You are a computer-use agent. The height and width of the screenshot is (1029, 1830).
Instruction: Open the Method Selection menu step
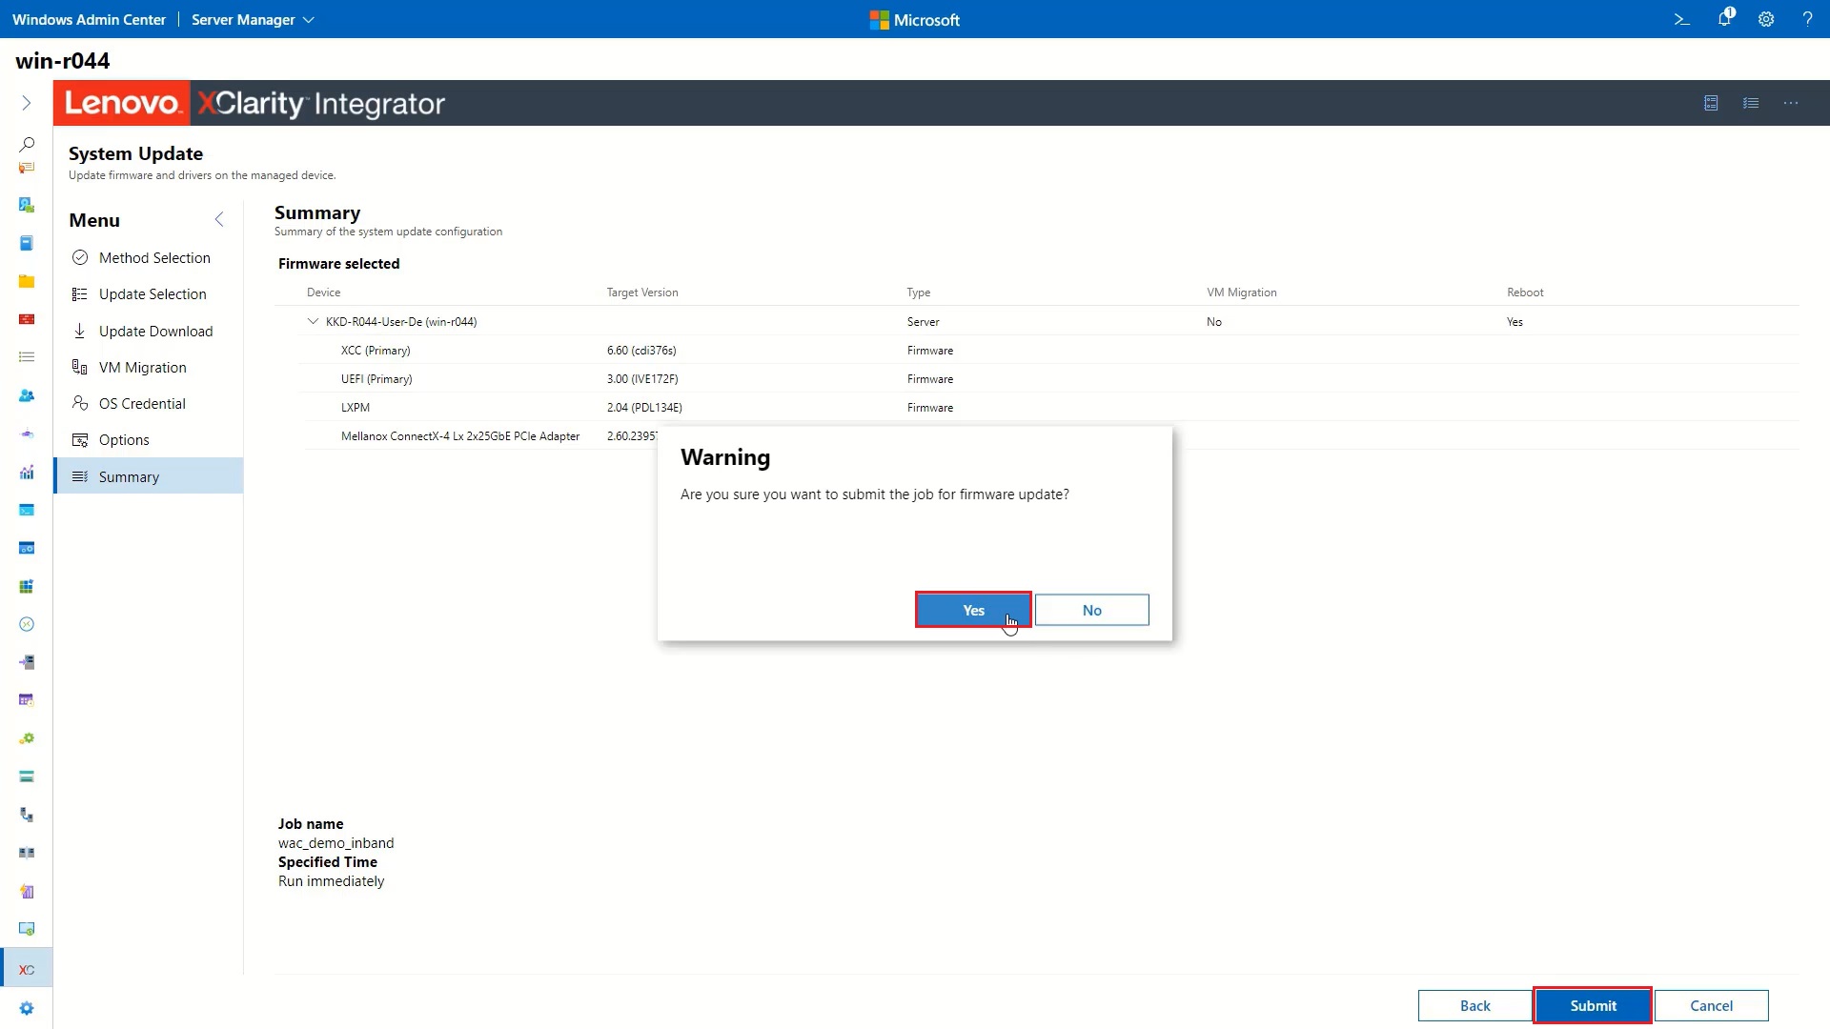coord(149,257)
